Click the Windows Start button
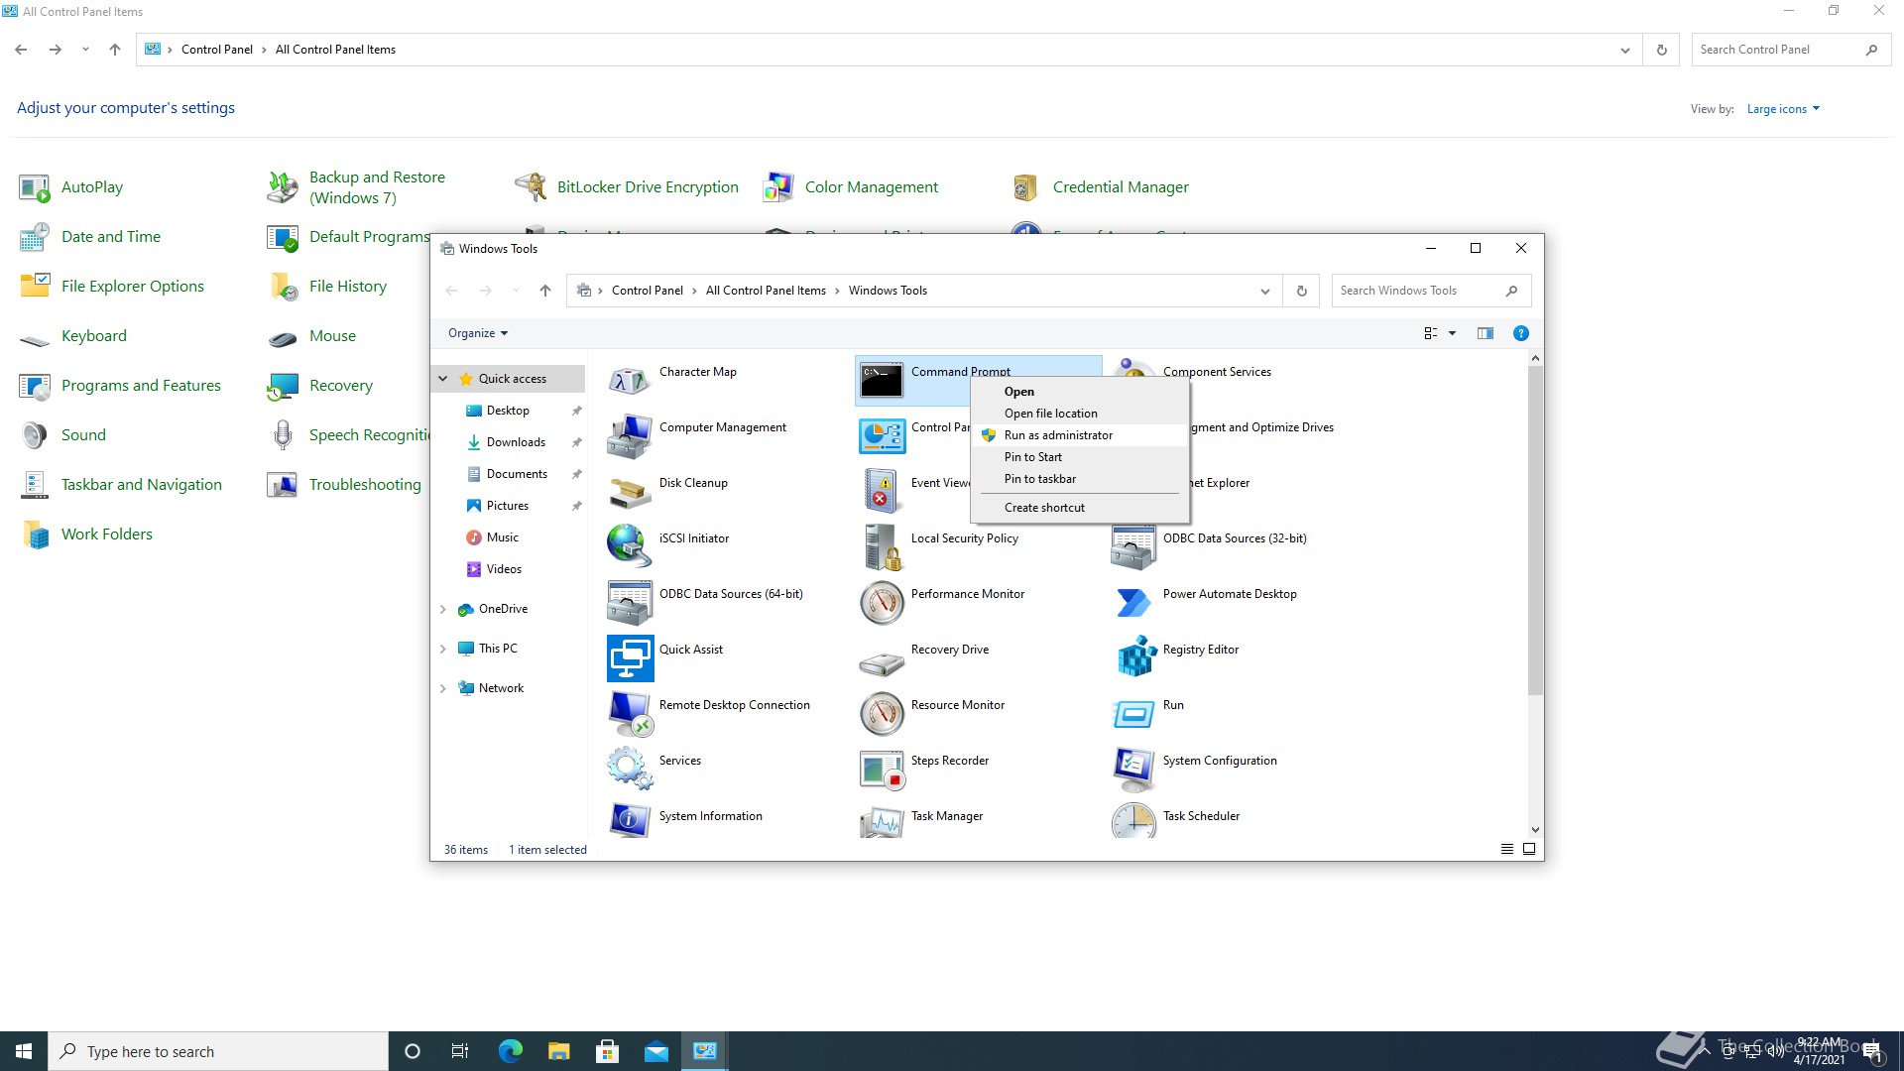The image size is (1904, 1071). click(x=24, y=1051)
